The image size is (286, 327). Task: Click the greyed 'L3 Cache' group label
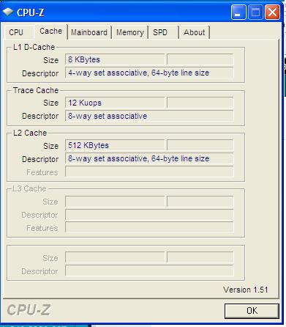click(29, 188)
